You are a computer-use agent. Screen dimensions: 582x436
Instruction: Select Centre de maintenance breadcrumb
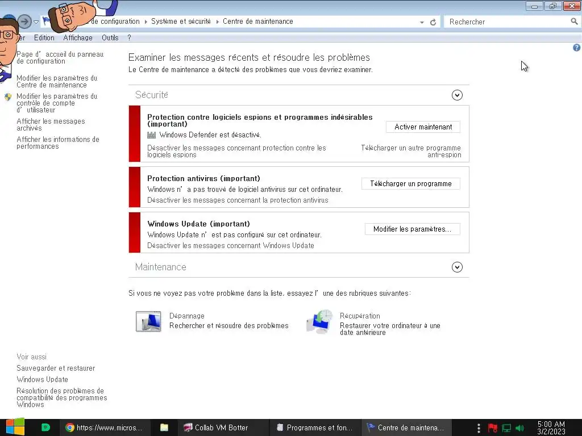258,22
